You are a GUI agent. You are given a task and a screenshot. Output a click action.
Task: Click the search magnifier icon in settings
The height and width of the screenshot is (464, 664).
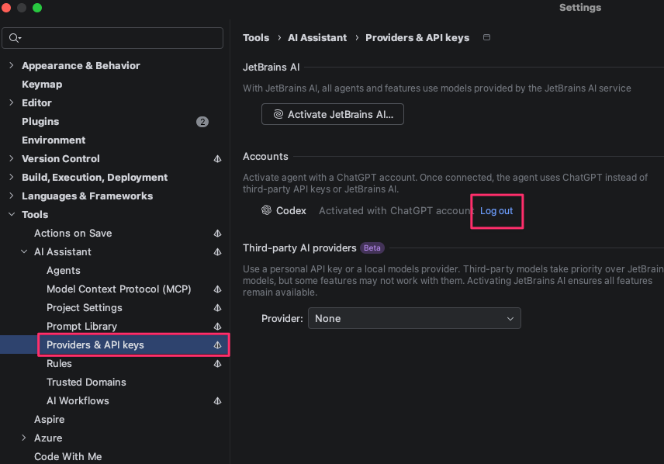15,38
